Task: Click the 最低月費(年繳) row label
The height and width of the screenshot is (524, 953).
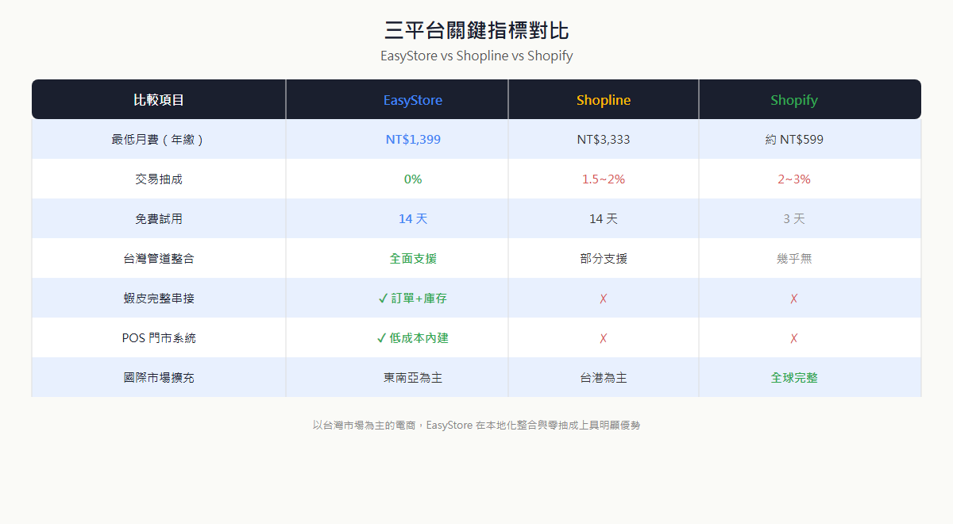Action: click(x=159, y=140)
